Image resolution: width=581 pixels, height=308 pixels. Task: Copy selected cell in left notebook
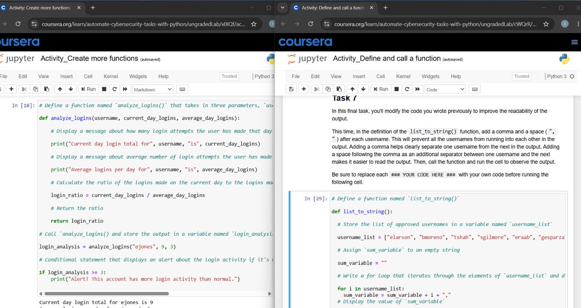(36, 89)
